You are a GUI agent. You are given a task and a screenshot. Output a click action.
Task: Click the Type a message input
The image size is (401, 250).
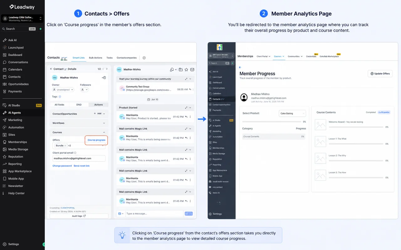coord(154,214)
